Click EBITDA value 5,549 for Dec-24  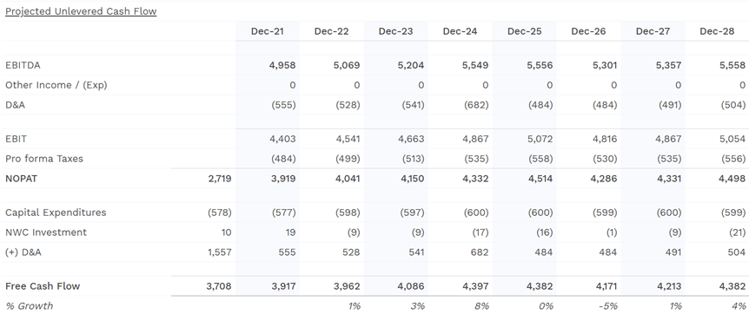pos(475,65)
